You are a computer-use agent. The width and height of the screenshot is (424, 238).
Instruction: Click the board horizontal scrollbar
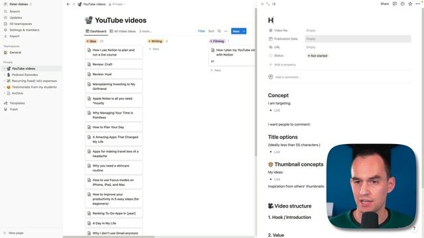109,237
